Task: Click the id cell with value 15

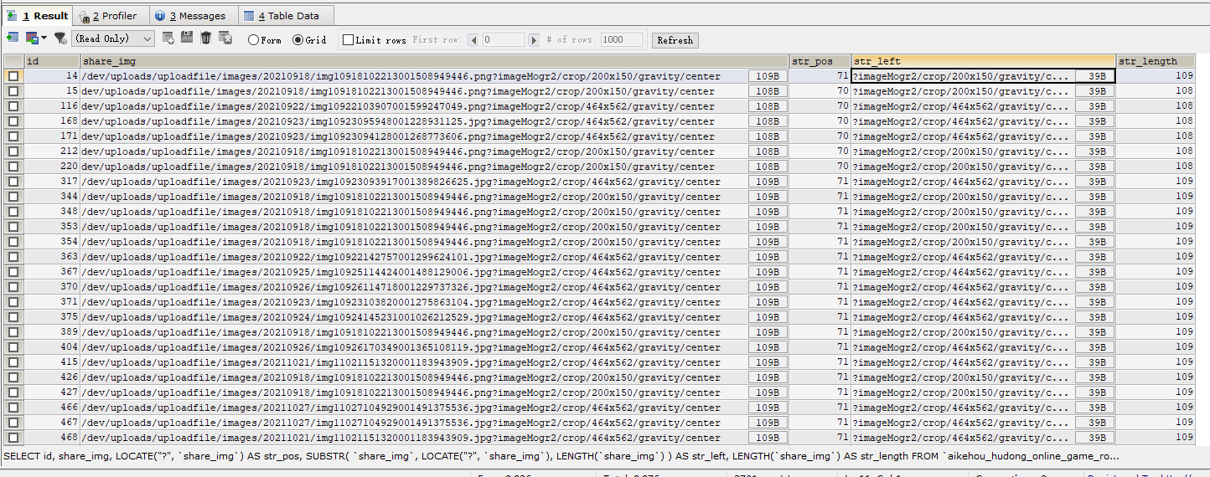Action: tap(52, 91)
